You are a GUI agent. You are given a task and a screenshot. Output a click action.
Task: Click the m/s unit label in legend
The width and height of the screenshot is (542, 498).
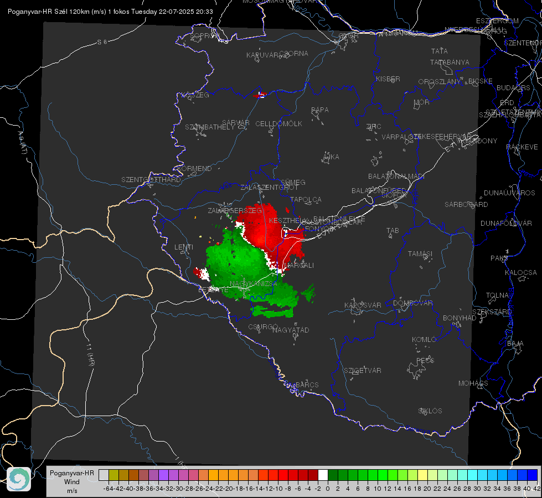(x=72, y=491)
